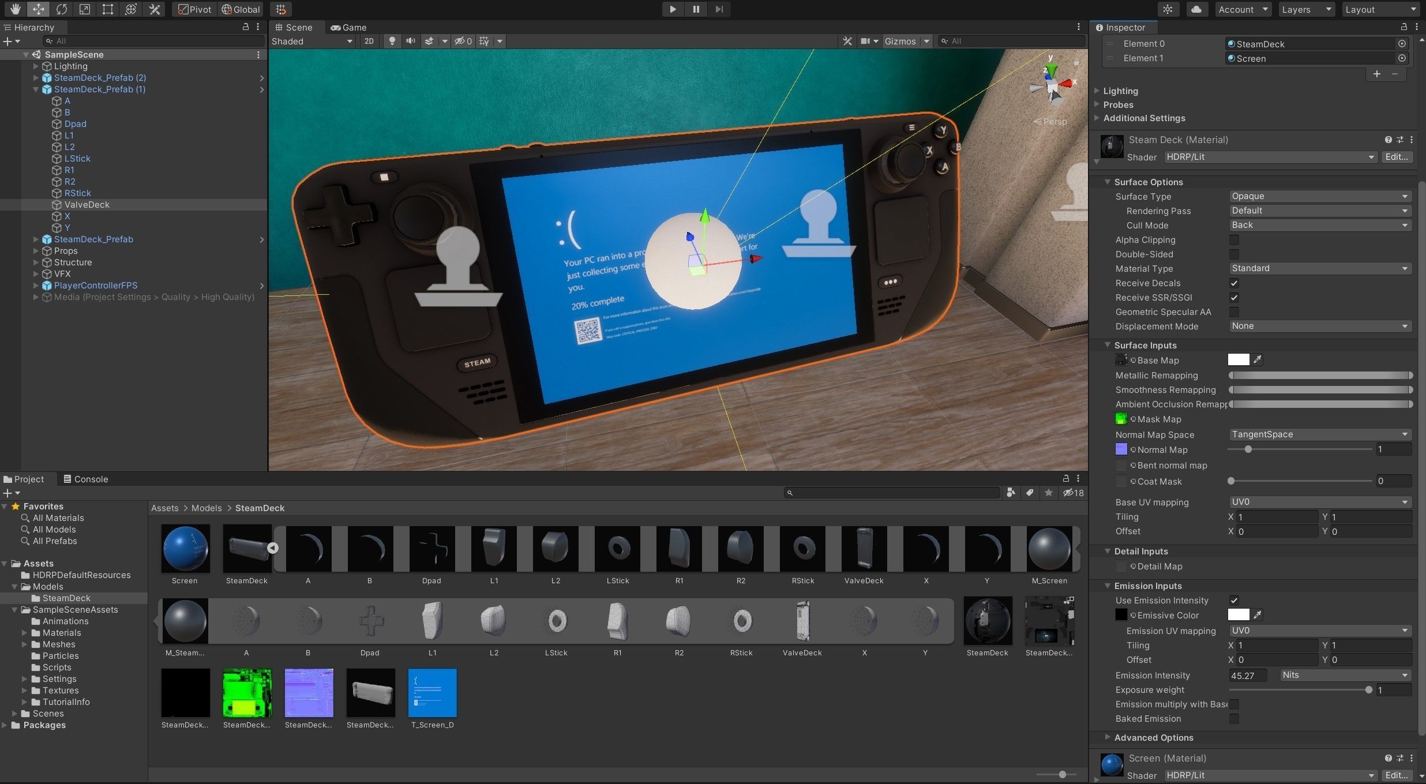The image size is (1426, 784).
Task: Expand the Lighting object in Hierarchy
Action: pyautogui.click(x=36, y=66)
